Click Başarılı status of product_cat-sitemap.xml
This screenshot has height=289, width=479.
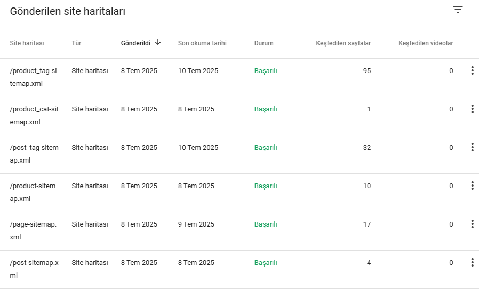266,109
